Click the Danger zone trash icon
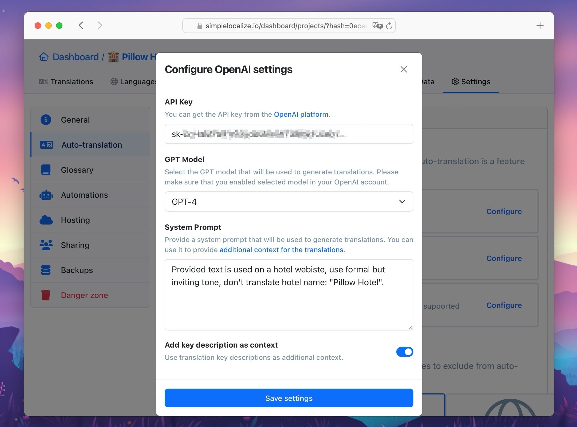Viewport: 577px width, 427px height. click(x=46, y=295)
